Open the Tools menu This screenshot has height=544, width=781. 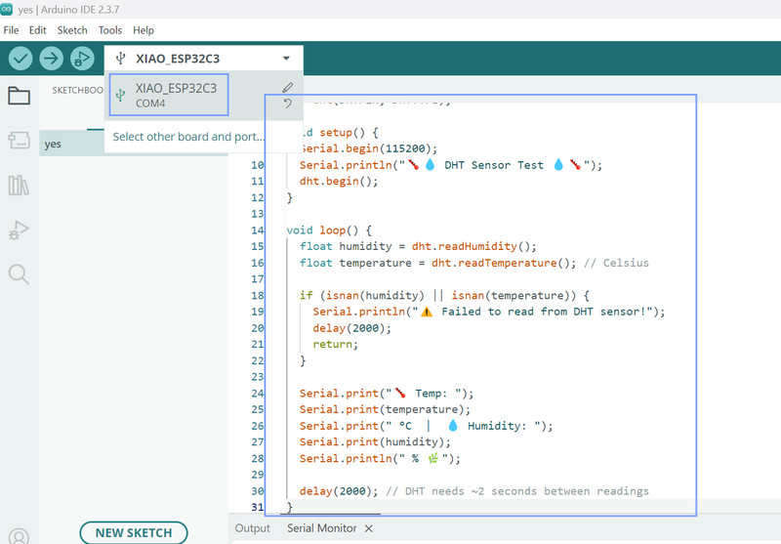[110, 30]
